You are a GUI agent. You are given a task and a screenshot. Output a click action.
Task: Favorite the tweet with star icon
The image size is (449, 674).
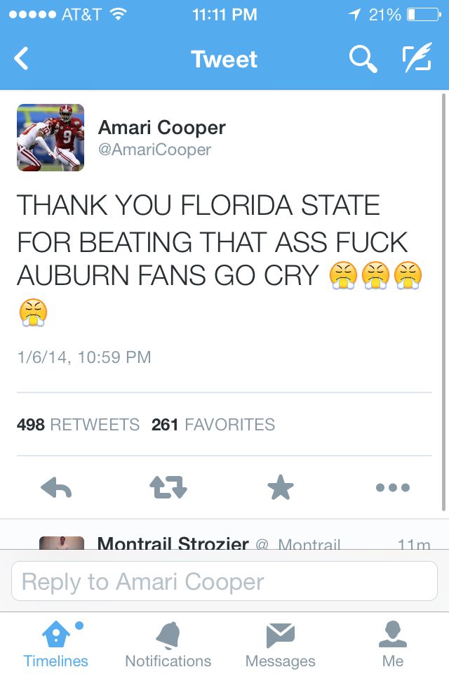point(280,487)
